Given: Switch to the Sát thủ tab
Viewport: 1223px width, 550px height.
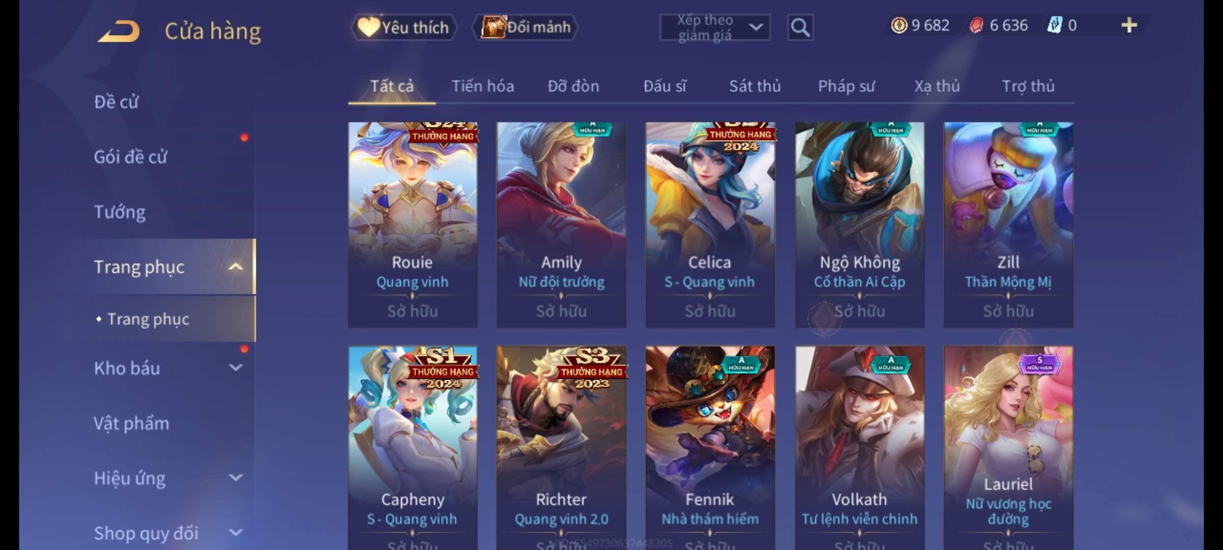Looking at the screenshot, I should (755, 86).
